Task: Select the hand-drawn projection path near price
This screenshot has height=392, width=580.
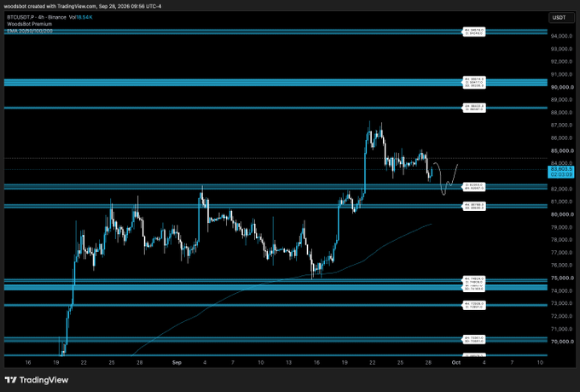Action: [445, 178]
